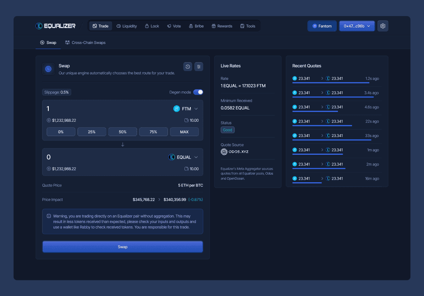Click the warning info icon
The image size is (424, 296).
pyautogui.click(x=49, y=216)
